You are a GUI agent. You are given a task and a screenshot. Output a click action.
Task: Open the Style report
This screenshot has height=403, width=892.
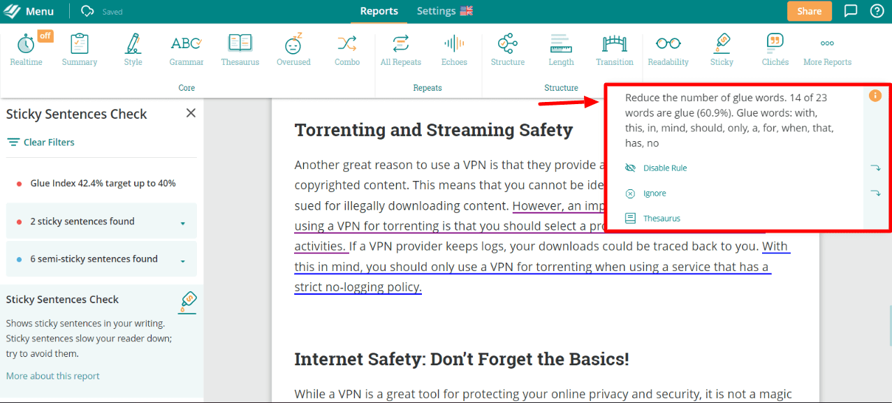coord(133,50)
